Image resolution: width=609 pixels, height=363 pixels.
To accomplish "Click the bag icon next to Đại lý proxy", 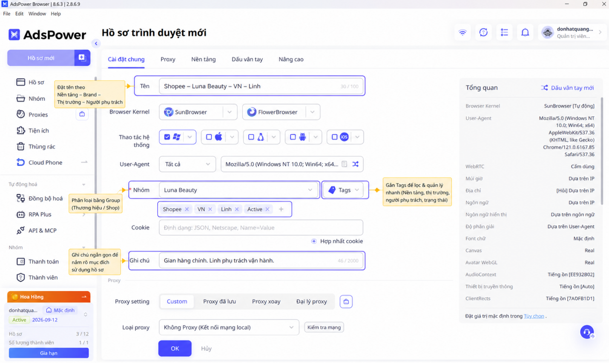I will tap(346, 302).
